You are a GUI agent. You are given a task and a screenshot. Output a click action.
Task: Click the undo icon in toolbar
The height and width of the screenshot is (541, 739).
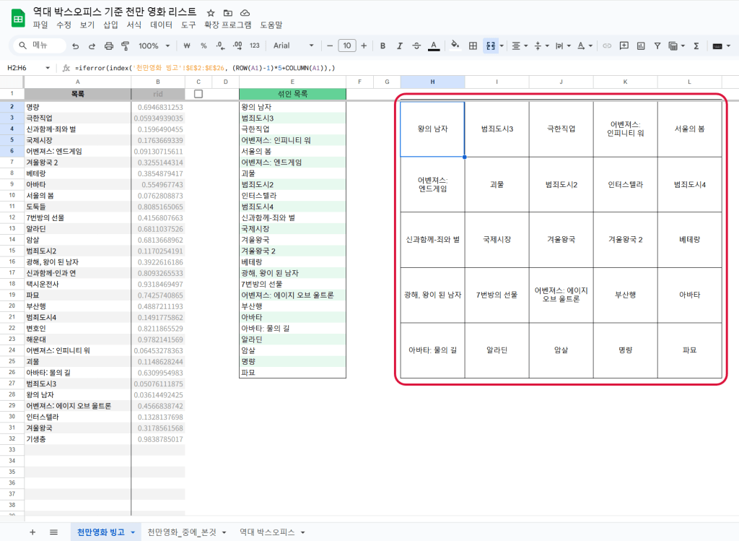(75, 46)
